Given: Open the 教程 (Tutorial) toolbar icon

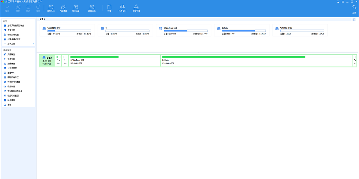Looking at the screenshot, I should click(x=109, y=8).
